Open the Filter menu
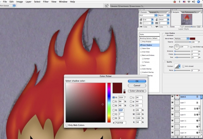 [46, 2]
